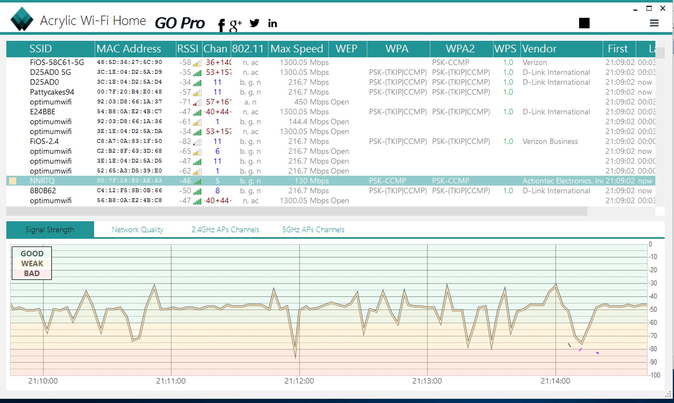
Task: Click the horizontal scrollbar under network list
Action: pyautogui.click(x=296, y=211)
